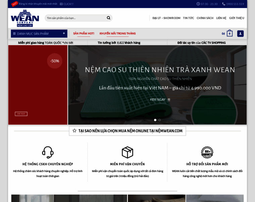The height and width of the screenshot is (202, 255).
Task: Open the user account icon
Action: coord(240,34)
